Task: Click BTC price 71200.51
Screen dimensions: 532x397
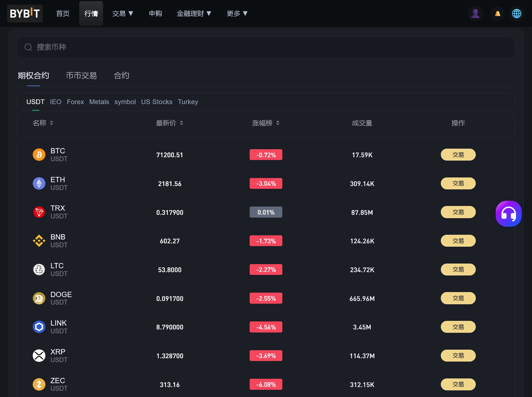Action: click(x=170, y=155)
